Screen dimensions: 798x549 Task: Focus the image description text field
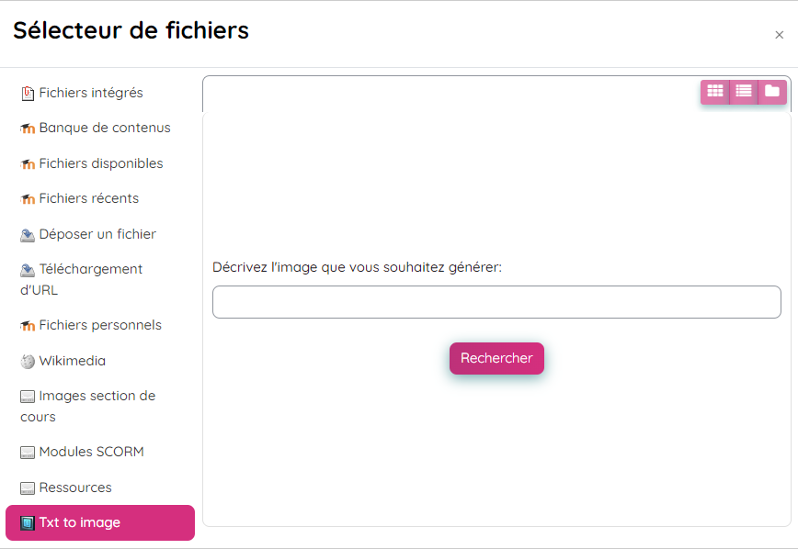(496, 302)
